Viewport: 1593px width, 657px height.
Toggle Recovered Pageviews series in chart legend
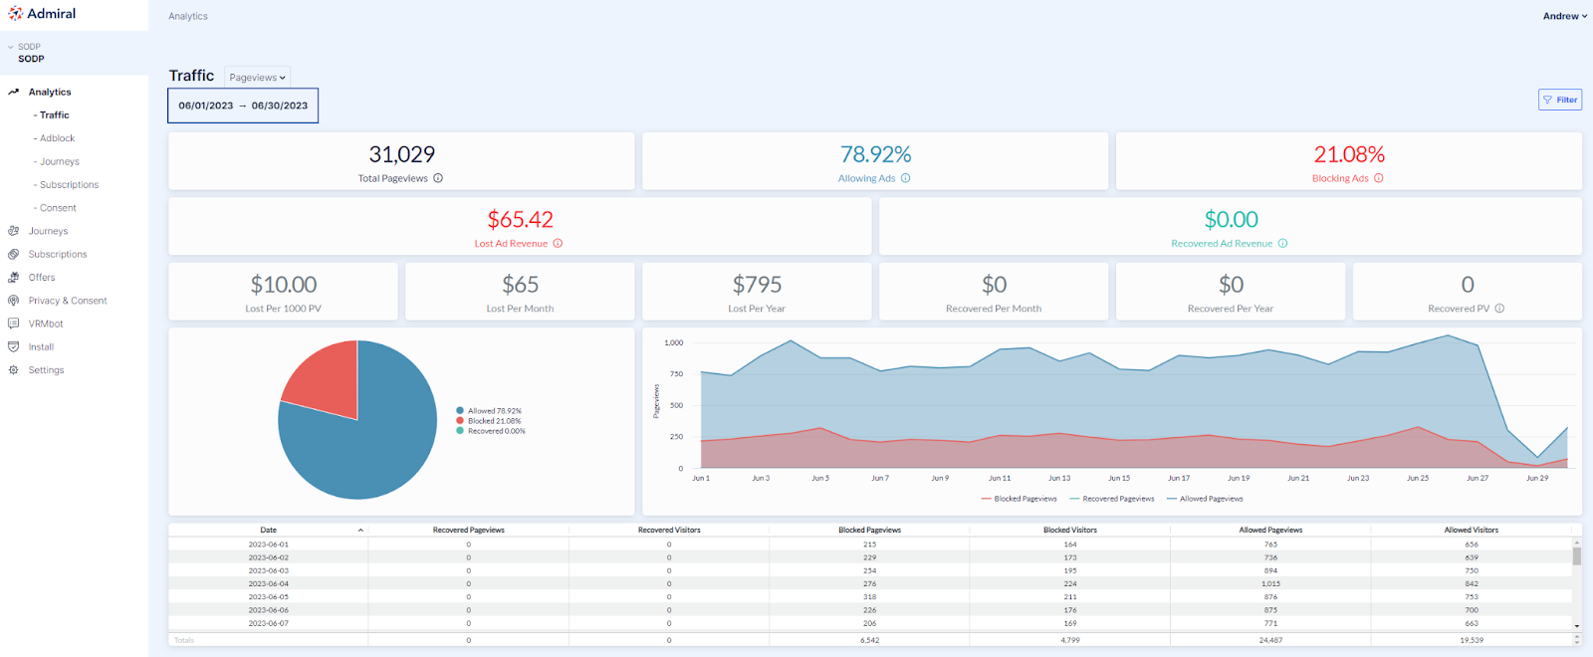point(1112,499)
